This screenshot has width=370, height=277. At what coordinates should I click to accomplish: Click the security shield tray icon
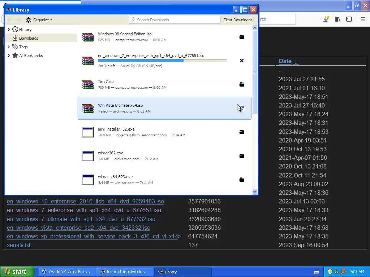(330, 272)
